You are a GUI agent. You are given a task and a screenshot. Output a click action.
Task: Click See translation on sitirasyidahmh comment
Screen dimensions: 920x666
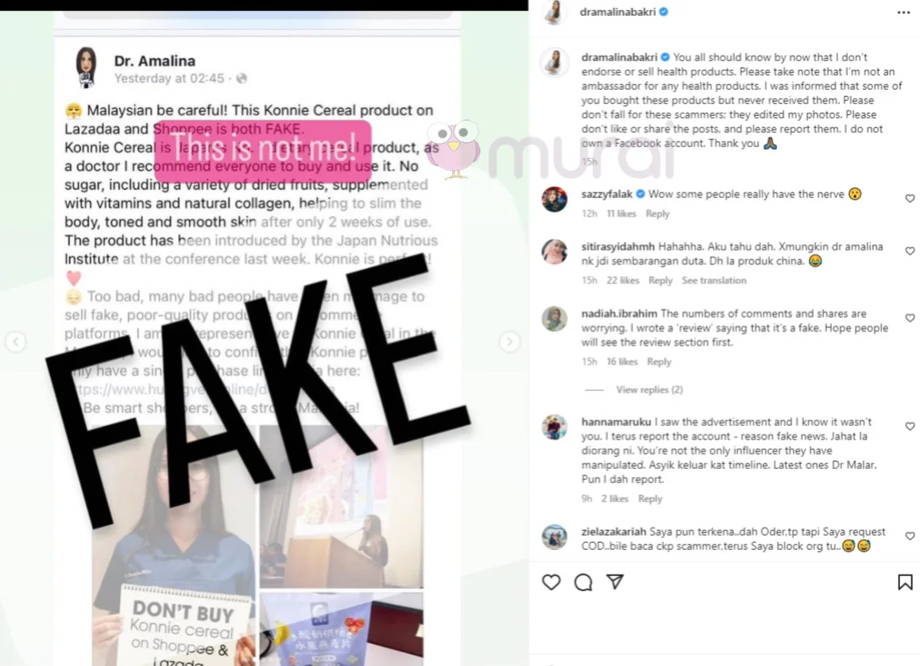(x=714, y=281)
